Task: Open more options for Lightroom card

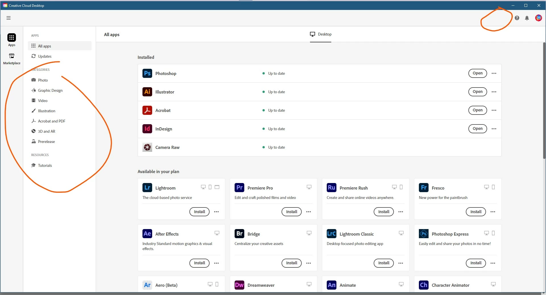Action: [x=216, y=212]
